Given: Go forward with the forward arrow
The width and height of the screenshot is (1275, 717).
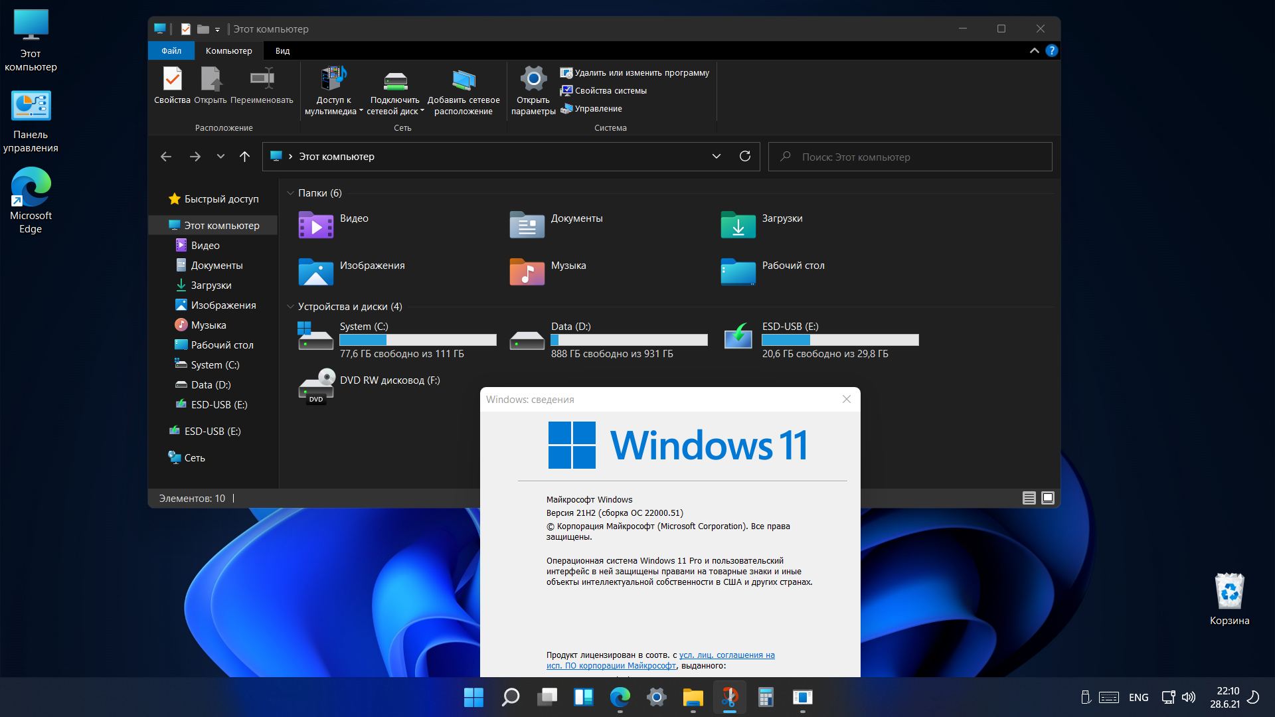Looking at the screenshot, I should tap(195, 157).
